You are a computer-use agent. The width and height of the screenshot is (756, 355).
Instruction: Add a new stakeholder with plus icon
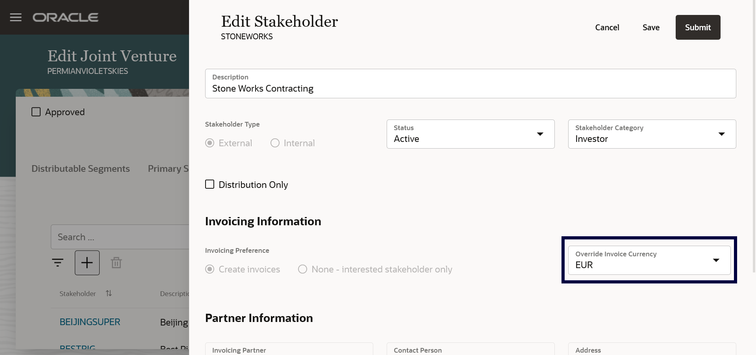pos(87,263)
